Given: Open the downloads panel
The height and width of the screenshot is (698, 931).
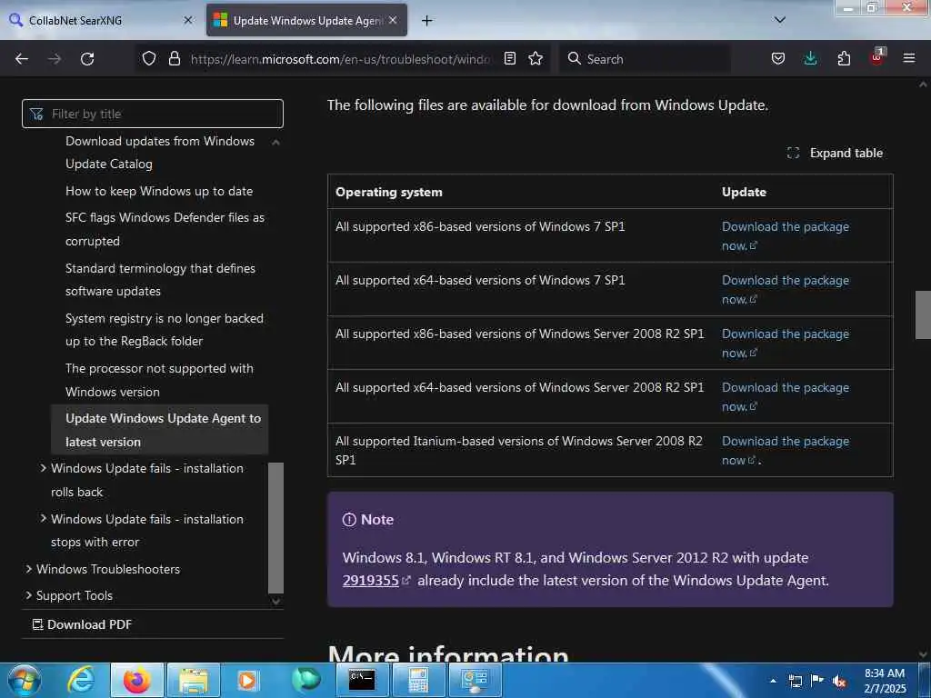Looking at the screenshot, I should coord(810,58).
